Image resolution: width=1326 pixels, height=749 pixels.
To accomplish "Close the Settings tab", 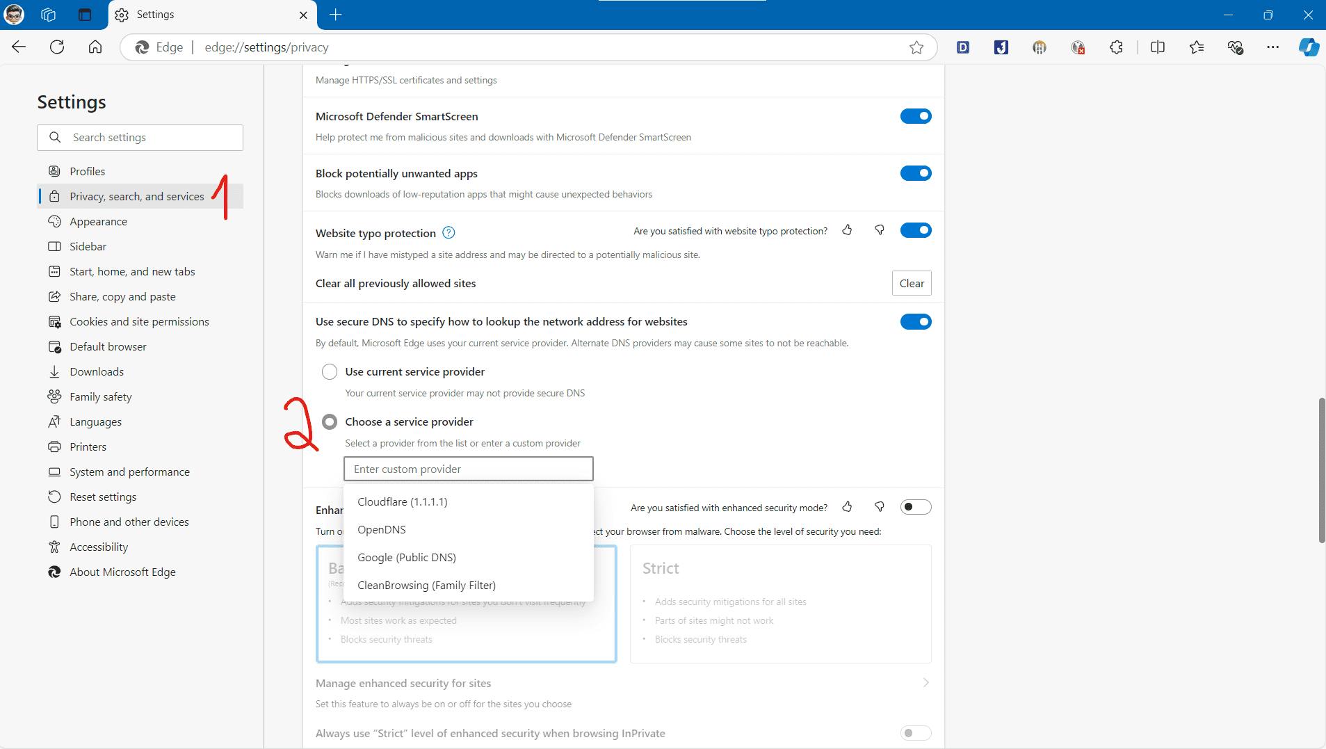I will tap(303, 15).
